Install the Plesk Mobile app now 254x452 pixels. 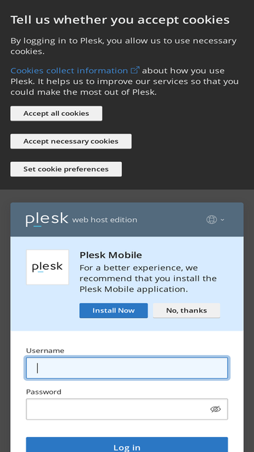pyautogui.click(x=114, y=310)
